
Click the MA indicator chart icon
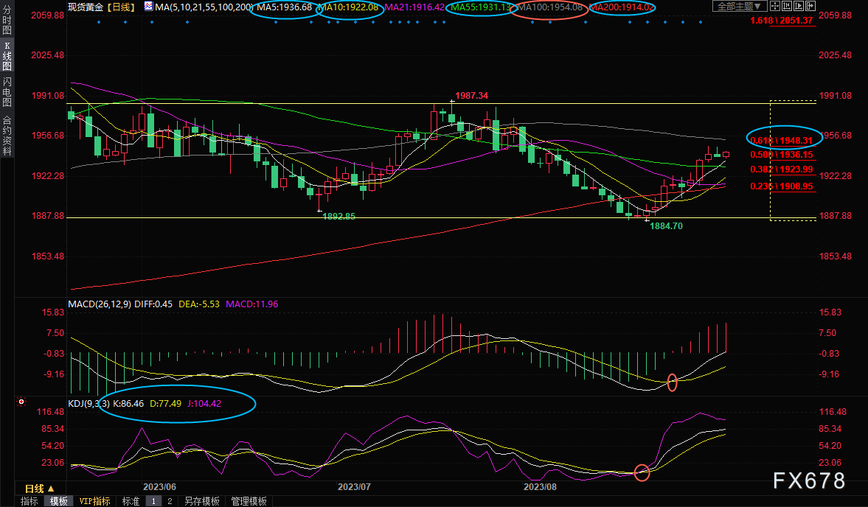[x=149, y=7]
